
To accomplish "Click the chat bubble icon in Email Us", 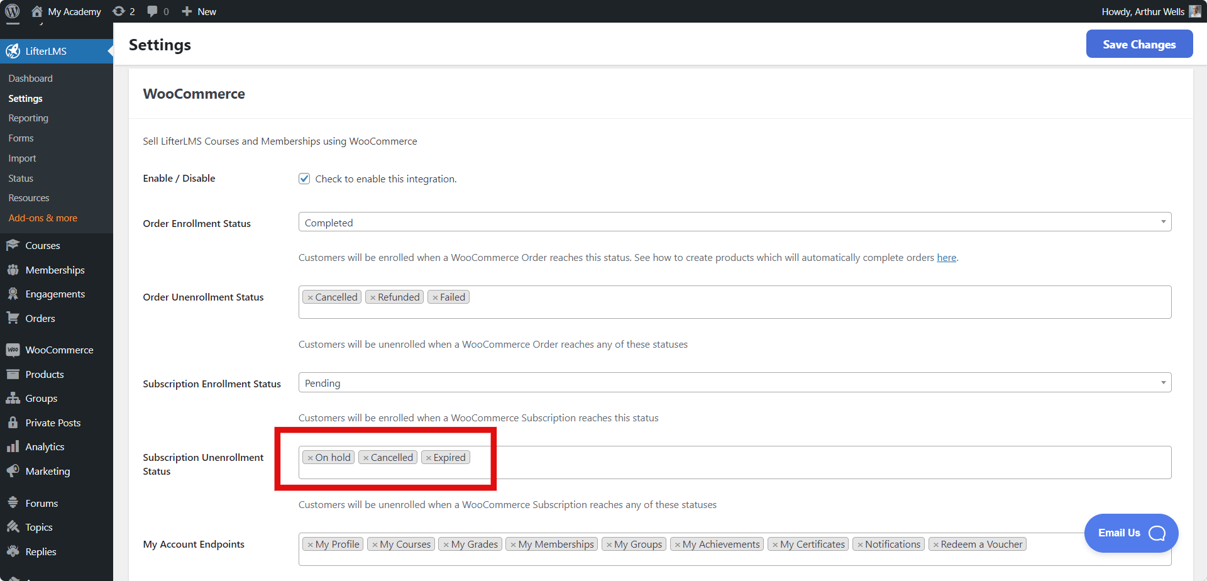I will click(x=1157, y=533).
